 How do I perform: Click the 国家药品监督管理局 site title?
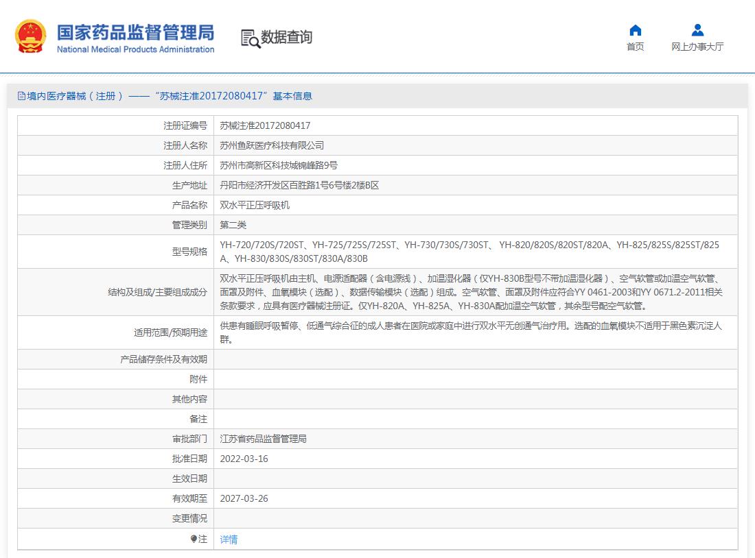click(135, 32)
